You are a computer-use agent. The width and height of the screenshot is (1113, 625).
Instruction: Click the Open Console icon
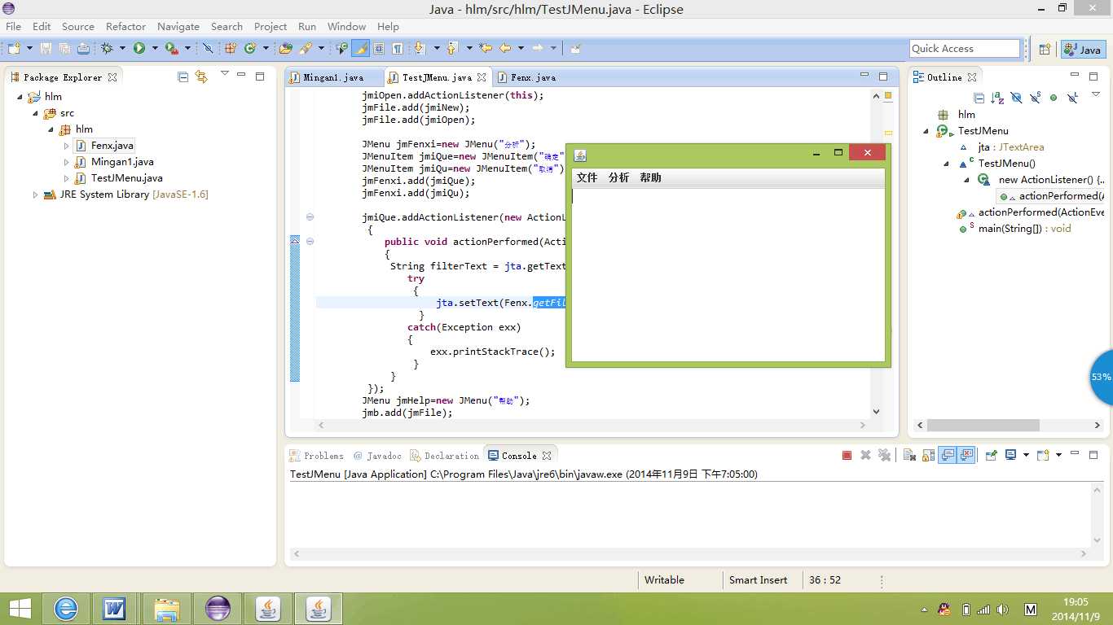click(x=1045, y=456)
